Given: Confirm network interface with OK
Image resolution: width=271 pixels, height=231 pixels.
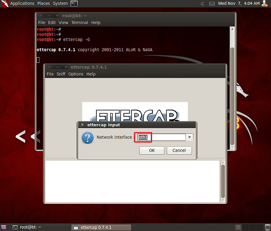Looking at the screenshot, I should point(152,150).
